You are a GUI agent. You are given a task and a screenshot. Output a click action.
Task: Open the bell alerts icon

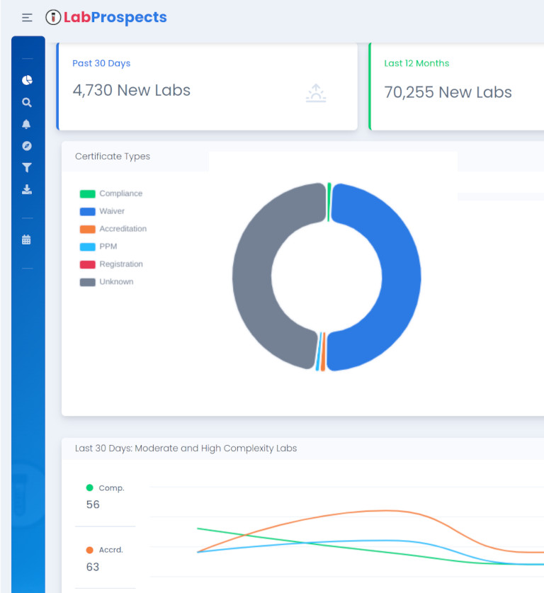27,124
